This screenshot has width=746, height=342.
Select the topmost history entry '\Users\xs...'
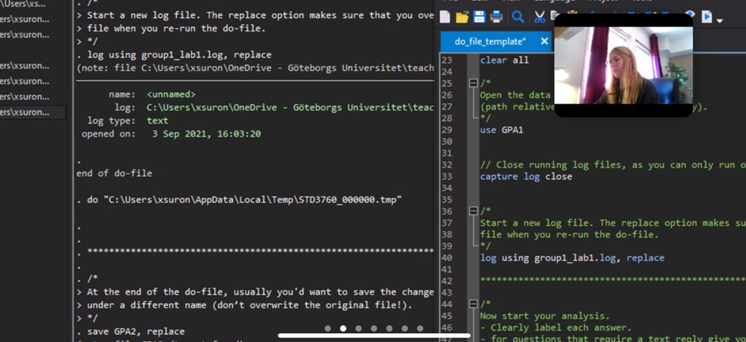(24, 5)
